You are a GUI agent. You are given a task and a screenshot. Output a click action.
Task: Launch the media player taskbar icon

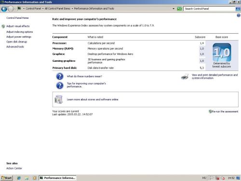(34, 178)
